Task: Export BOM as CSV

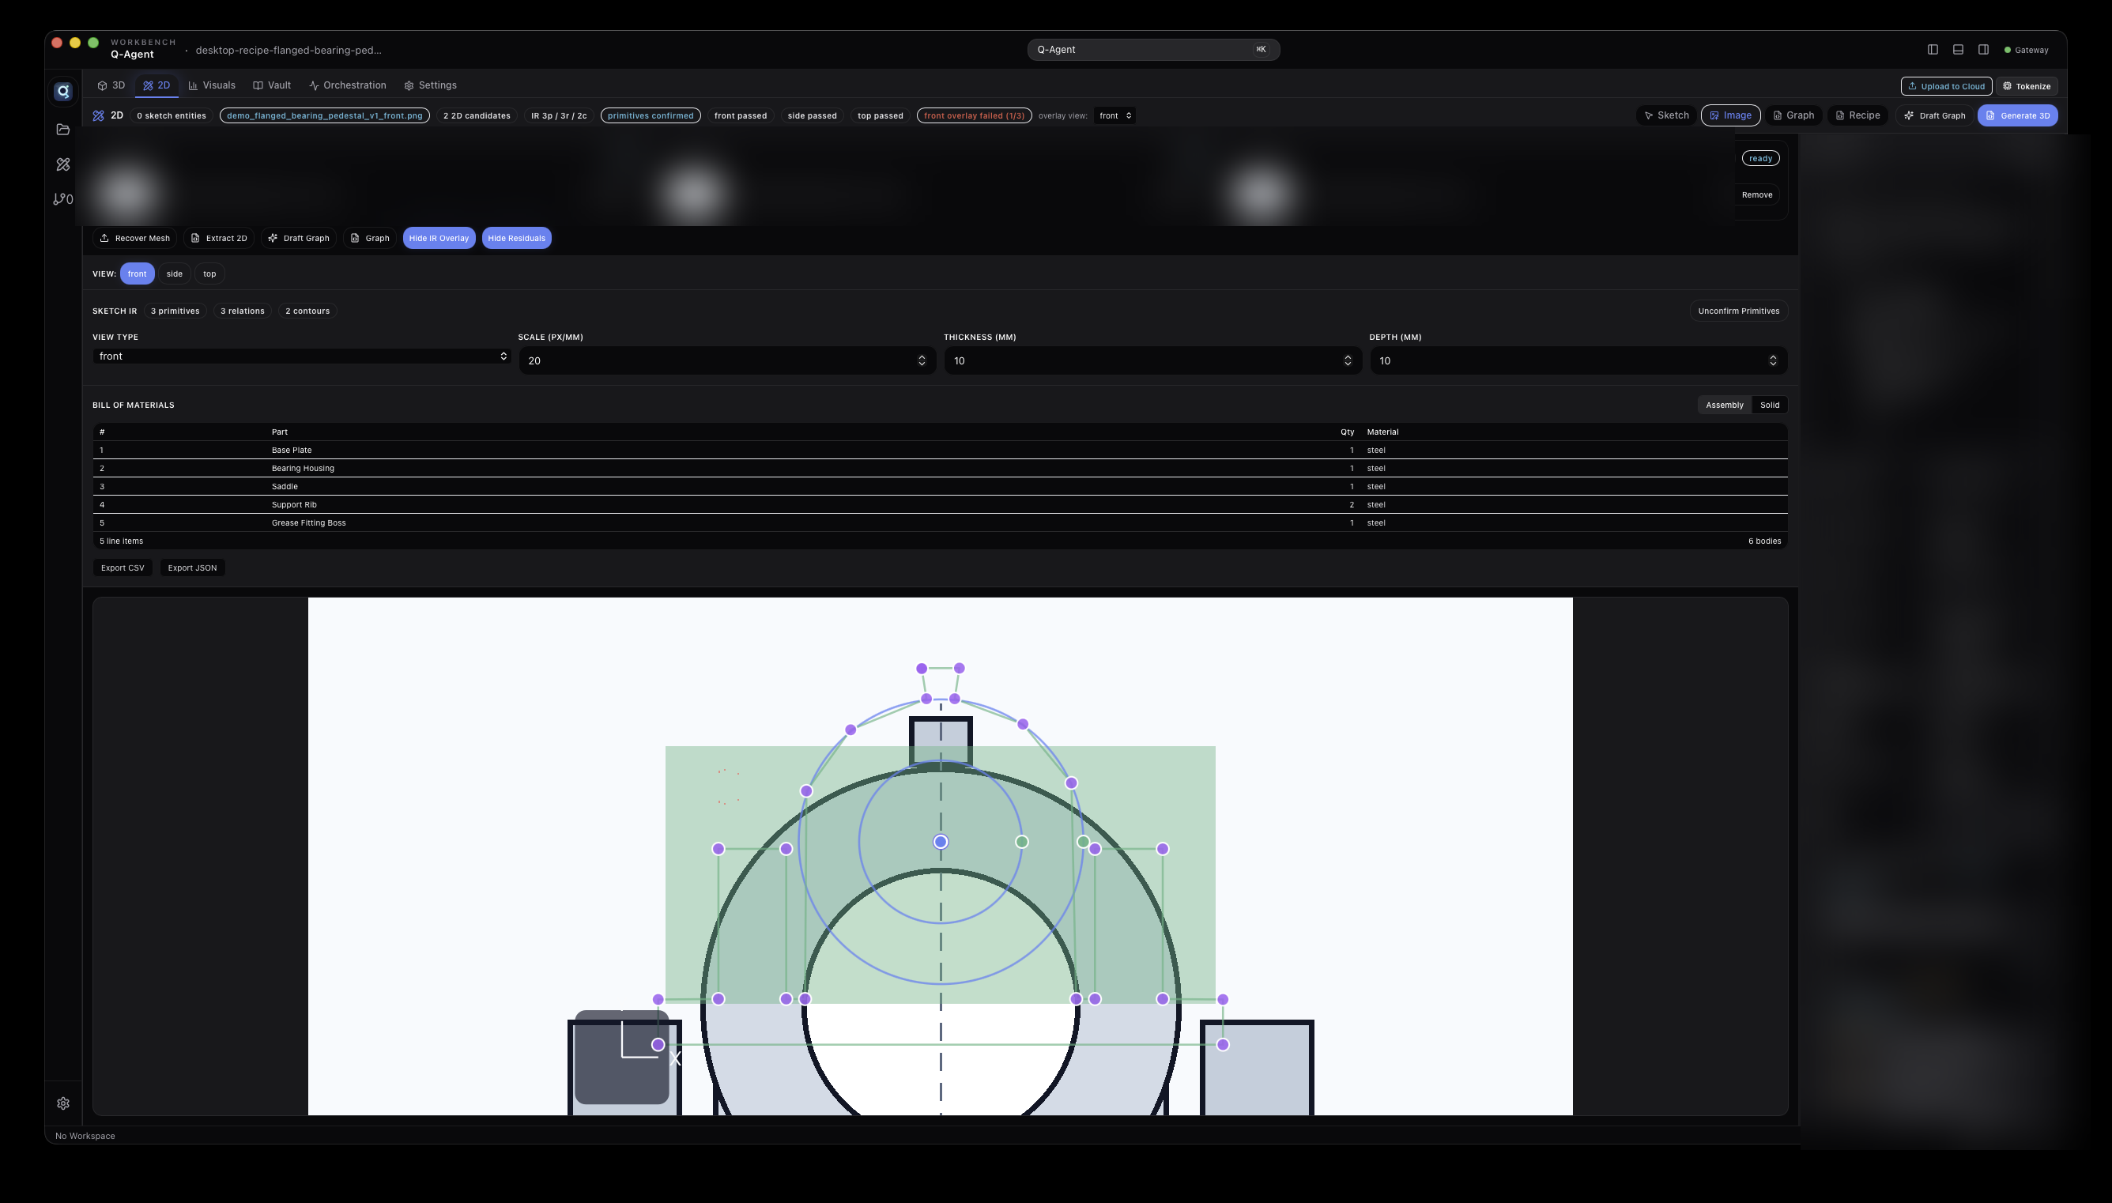Action: (x=123, y=568)
